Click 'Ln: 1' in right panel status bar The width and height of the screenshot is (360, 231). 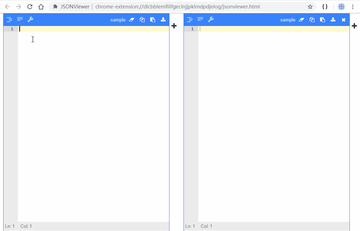[190, 226]
